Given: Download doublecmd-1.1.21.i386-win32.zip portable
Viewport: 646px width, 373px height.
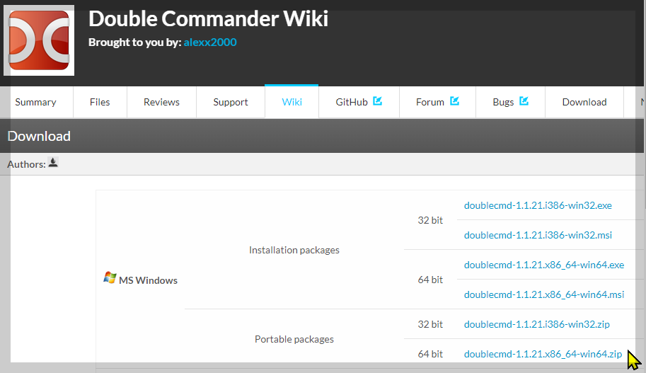Looking at the screenshot, I should point(537,324).
